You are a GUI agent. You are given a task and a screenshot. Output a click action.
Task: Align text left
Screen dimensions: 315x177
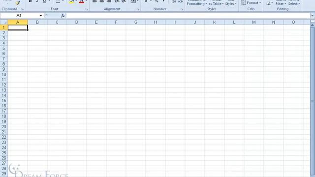[94, 1]
